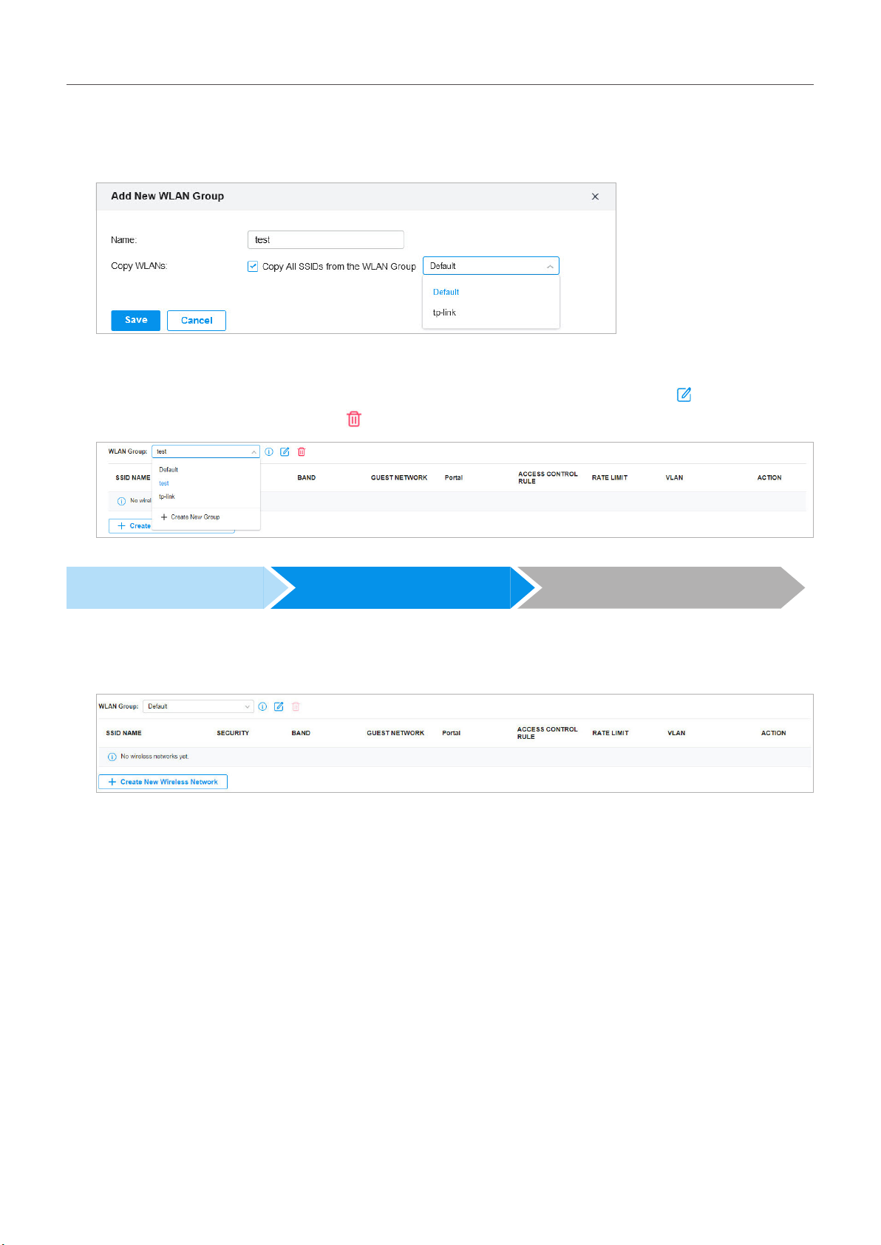Image resolution: width=881 pixels, height=1245 pixels.
Task: Open the WLAN Group dropdown showing Default
Action: pyautogui.click(x=198, y=706)
